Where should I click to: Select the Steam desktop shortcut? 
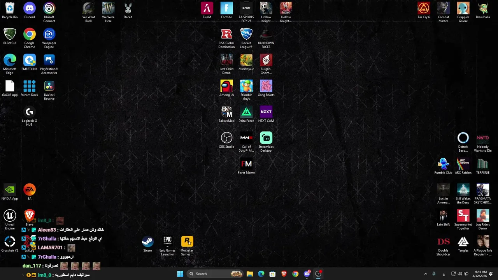click(x=147, y=244)
